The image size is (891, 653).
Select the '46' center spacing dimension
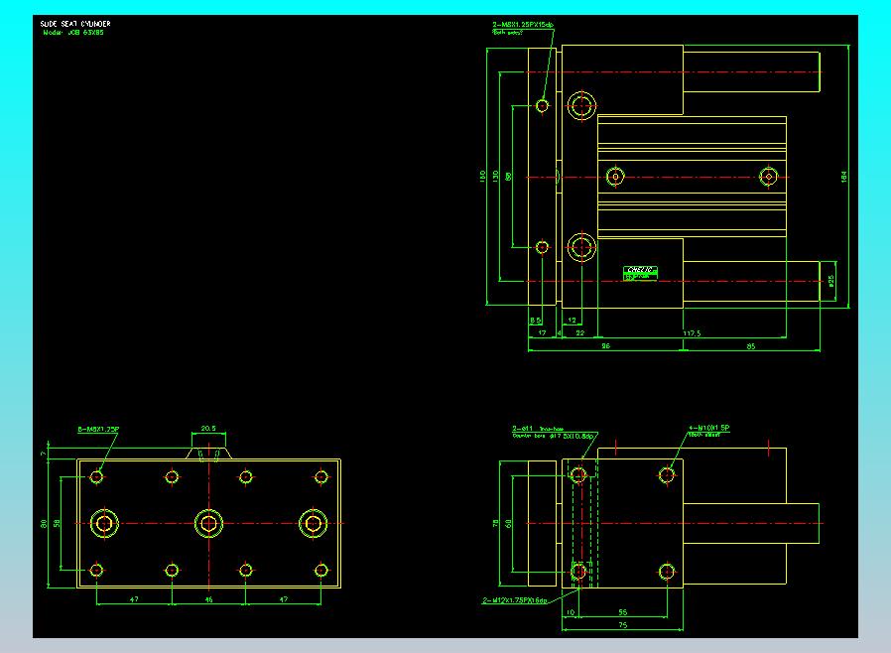208,599
